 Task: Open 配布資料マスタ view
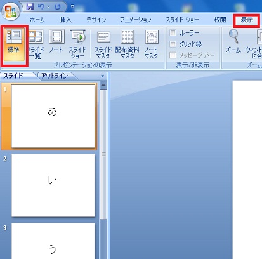click(x=128, y=44)
